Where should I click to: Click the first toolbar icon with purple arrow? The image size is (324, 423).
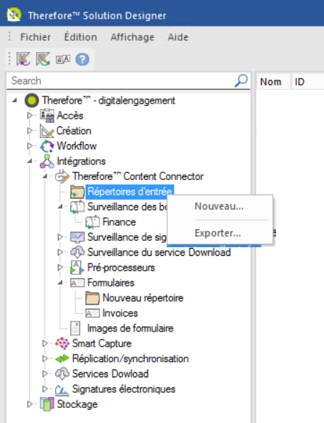point(23,59)
